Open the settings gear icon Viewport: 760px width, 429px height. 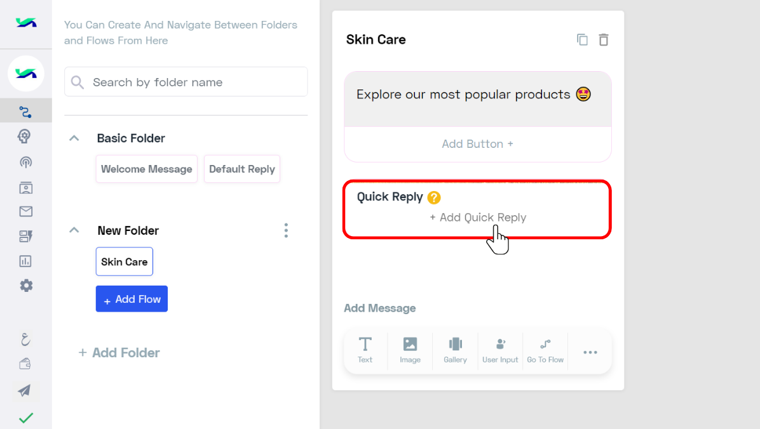pyautogui.click(x=26, y=286)
